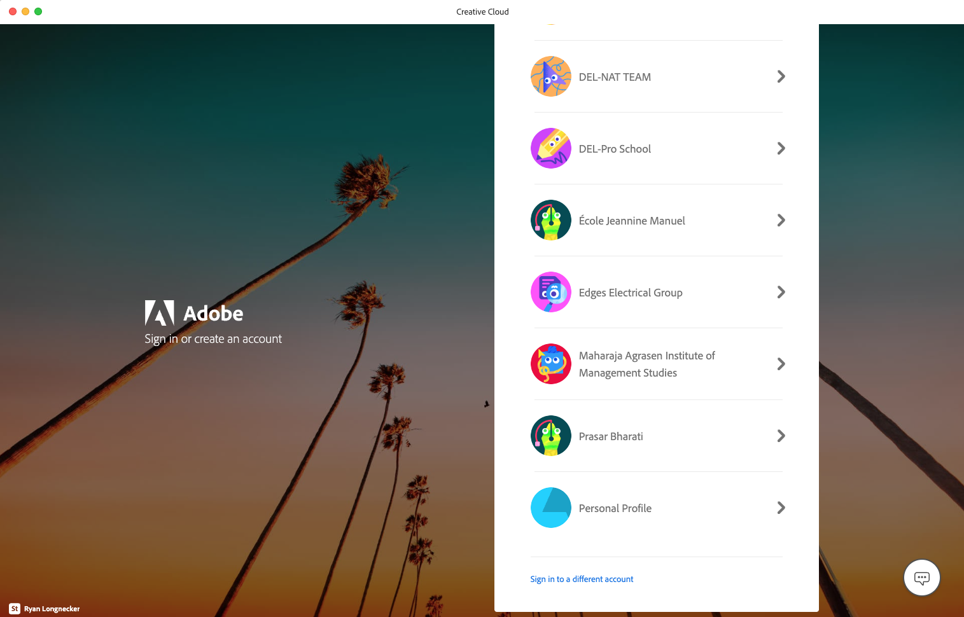Screen dimensions: 964x617
Task: Click the Adobe Stock St badge
Action: click(15, 609)
